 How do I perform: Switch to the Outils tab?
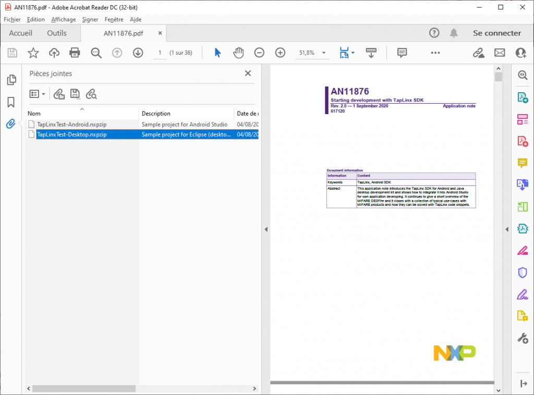[57, 33]
